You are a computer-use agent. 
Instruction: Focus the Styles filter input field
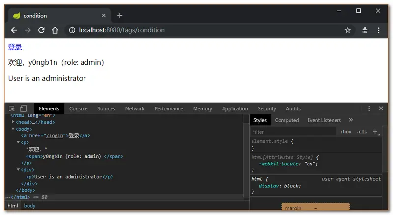coord(293,132)
